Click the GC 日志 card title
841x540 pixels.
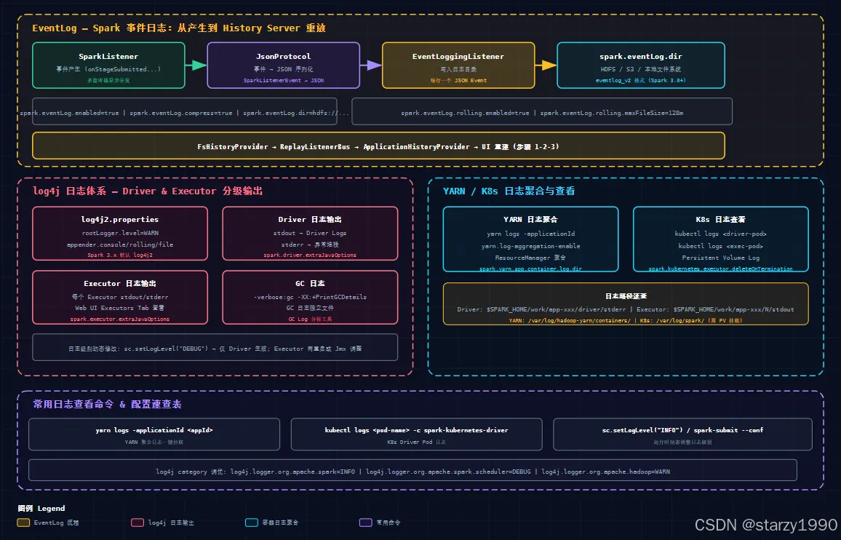[x=310, y=283]
